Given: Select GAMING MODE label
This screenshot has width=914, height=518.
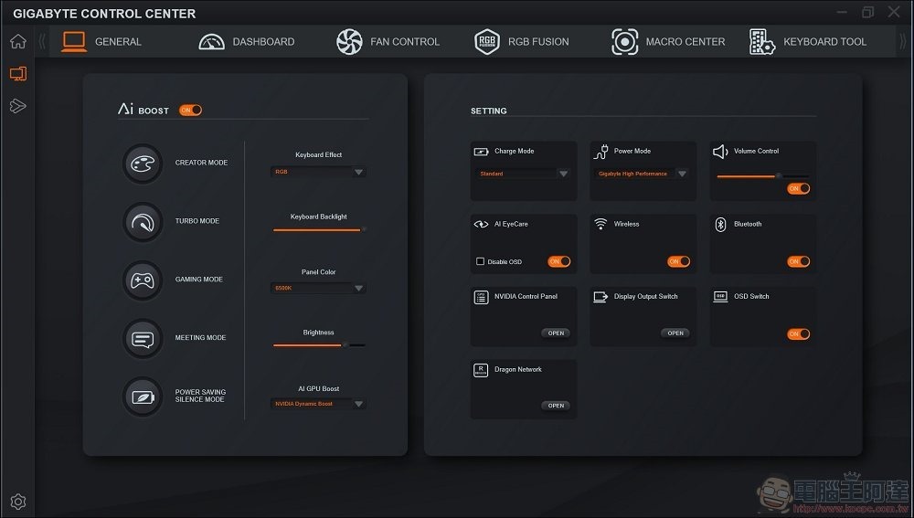Looking at the screenshot, I should [198, 280].
